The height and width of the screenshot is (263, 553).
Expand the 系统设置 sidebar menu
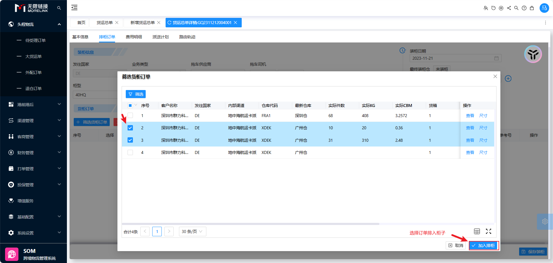tap(33, 233)
